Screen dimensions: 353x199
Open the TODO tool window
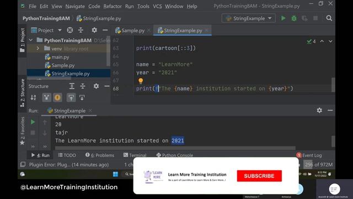(67, 155)
